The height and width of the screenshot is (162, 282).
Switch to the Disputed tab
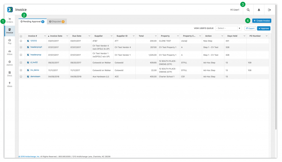[57, 21]
